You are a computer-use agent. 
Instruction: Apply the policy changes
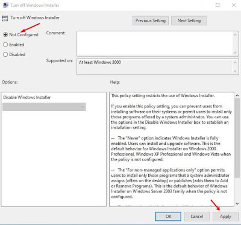(x=225, y=217)
